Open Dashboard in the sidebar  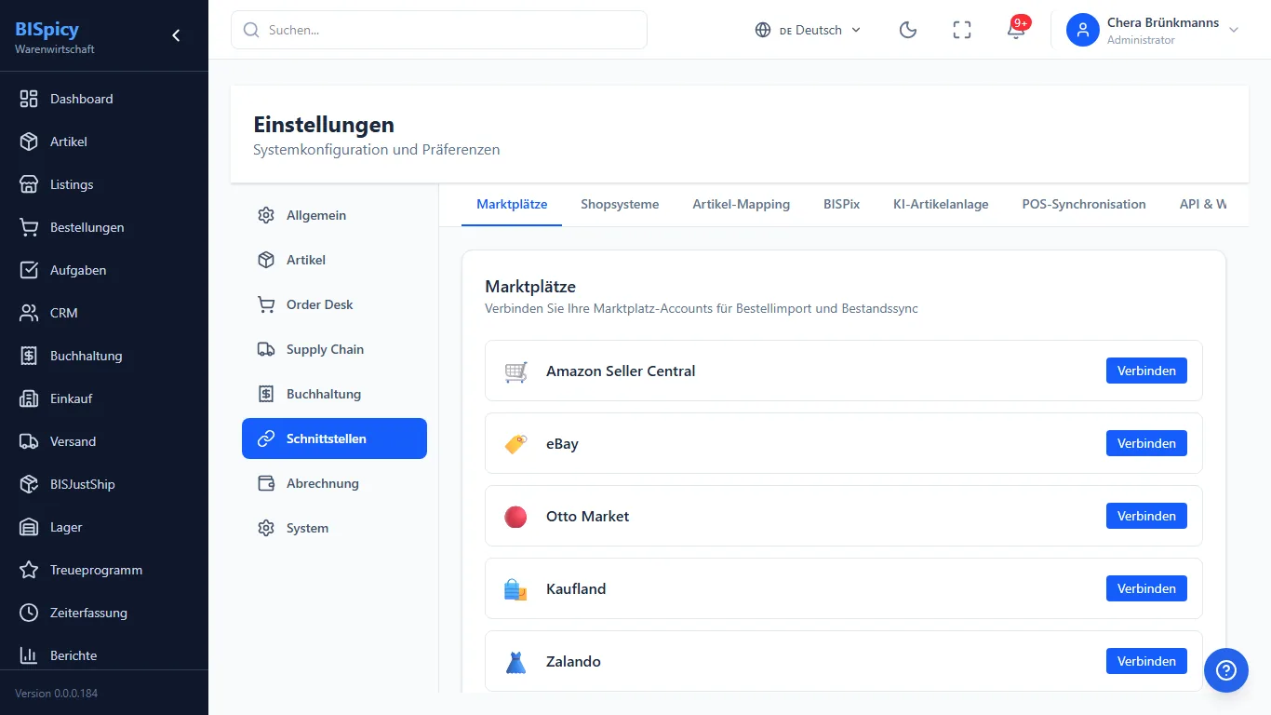(104, 99)
